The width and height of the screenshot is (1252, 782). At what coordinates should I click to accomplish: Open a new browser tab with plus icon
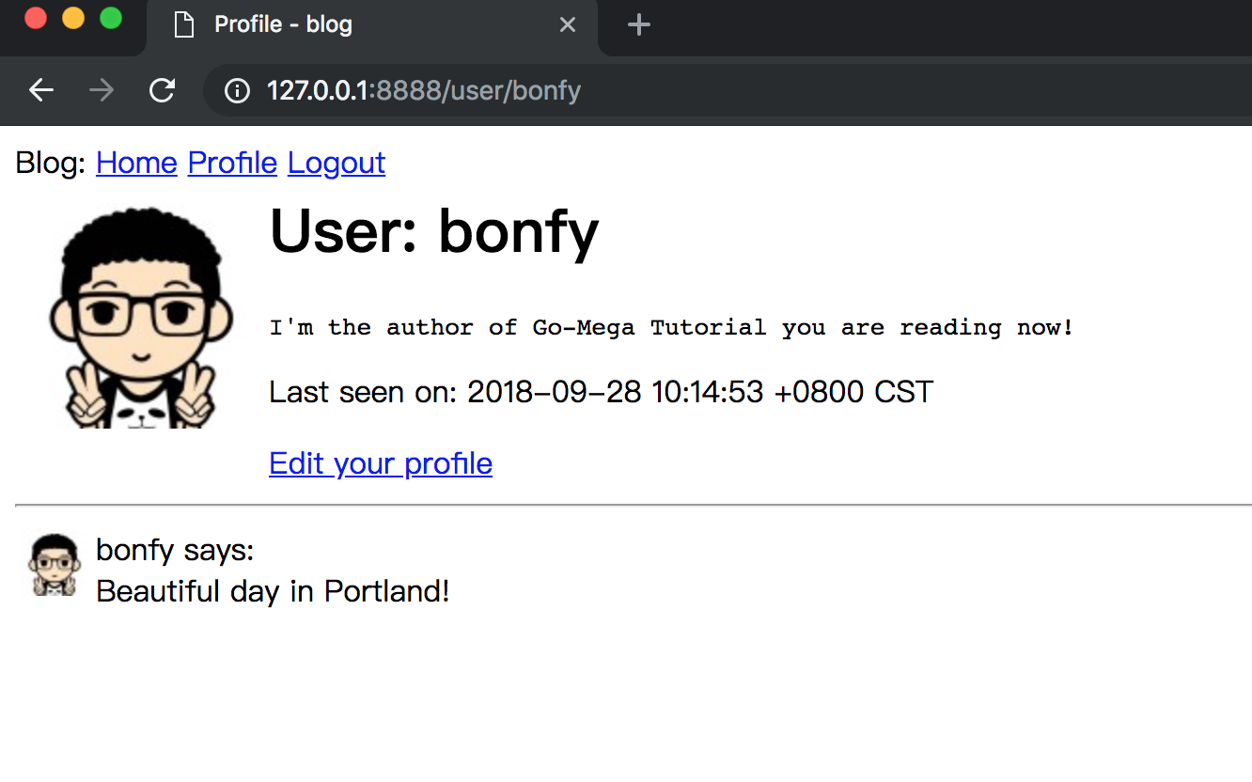639,24
